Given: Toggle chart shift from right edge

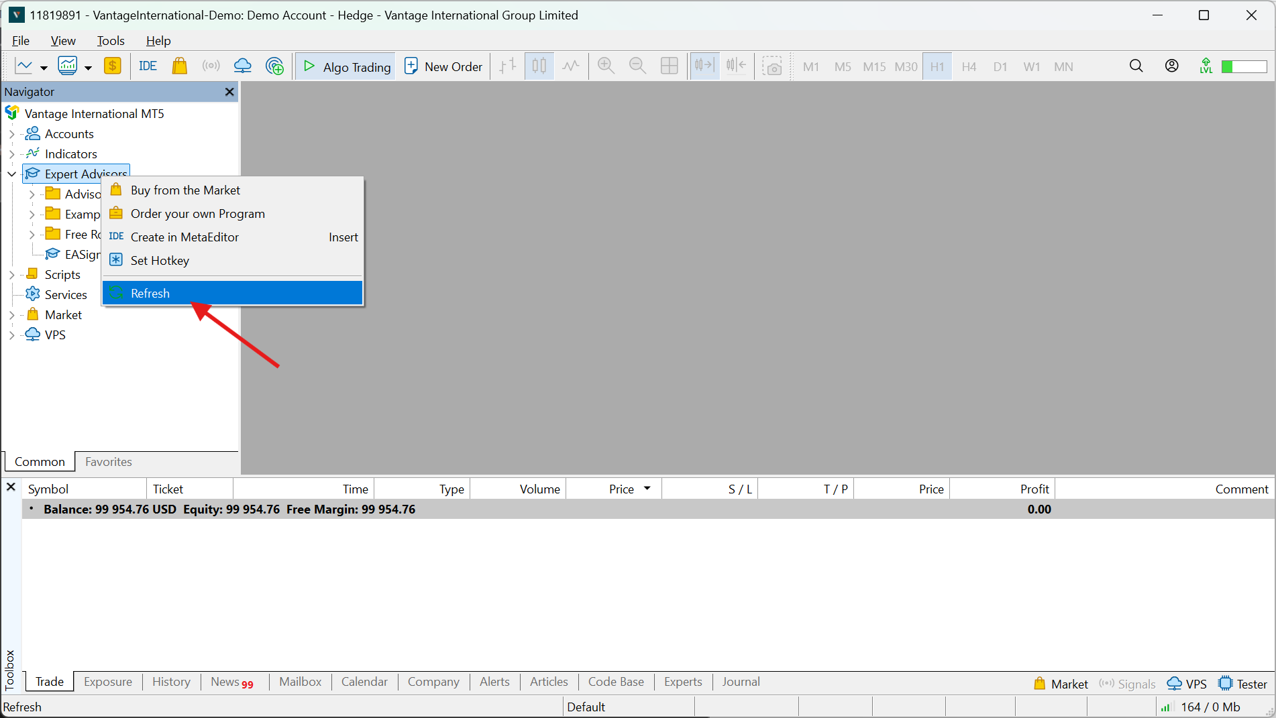Looking at the screenshot, I should (736, 66).
